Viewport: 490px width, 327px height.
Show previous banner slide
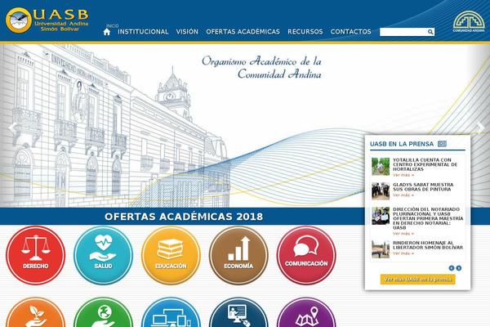pos(12,128)
